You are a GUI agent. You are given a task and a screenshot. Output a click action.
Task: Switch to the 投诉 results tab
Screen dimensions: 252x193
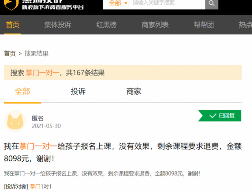[x=78, y=91]
